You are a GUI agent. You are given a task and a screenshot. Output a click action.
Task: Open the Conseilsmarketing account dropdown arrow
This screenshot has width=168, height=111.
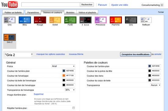coord(162,5)
